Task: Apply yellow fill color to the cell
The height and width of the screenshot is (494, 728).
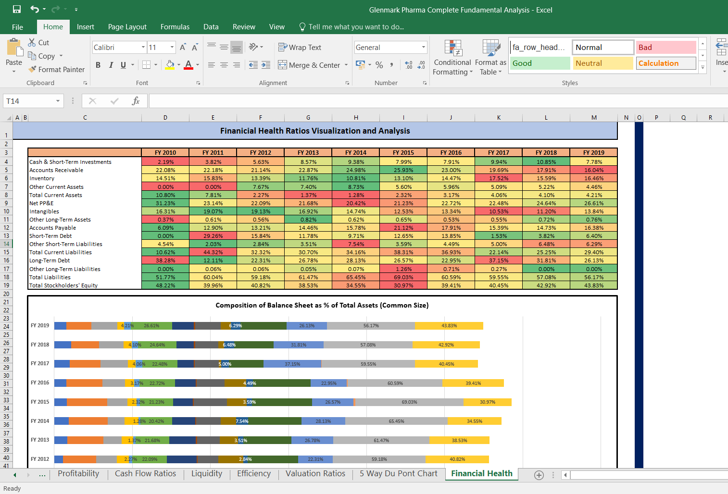Action: point(170,65)
